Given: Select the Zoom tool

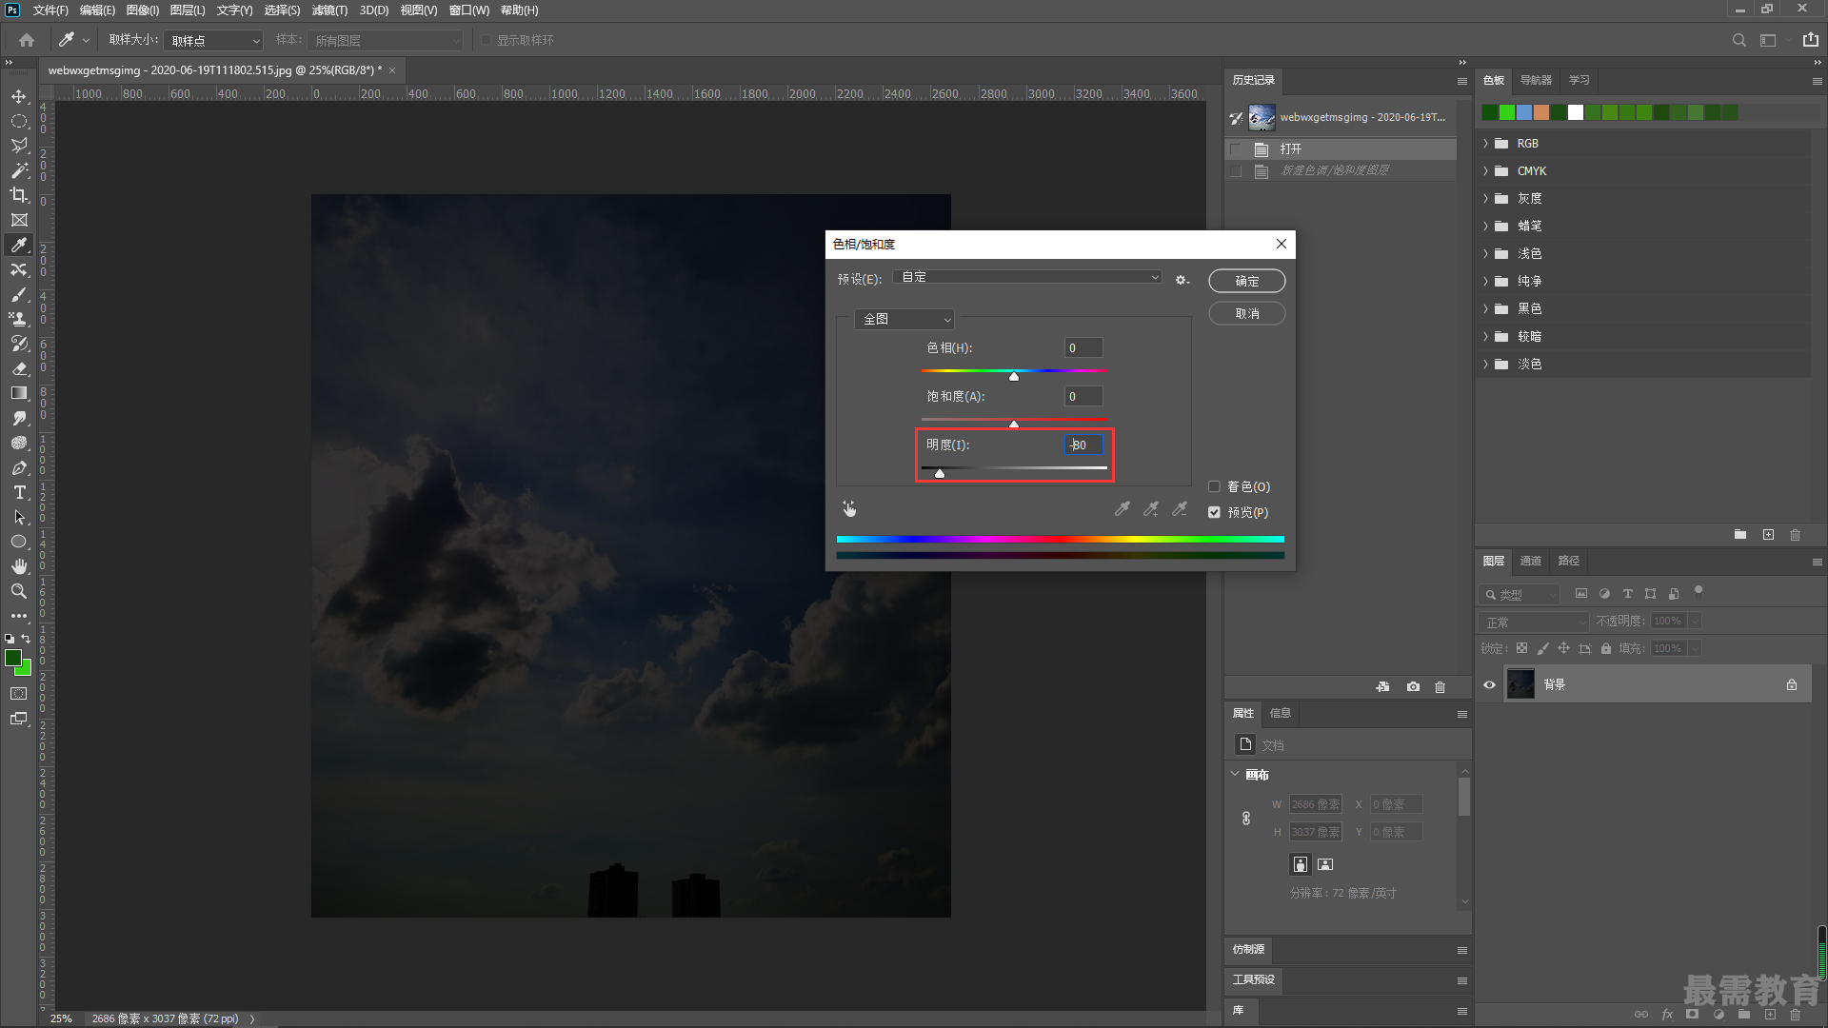Looking at the screenshot, I should pos(19,591).
